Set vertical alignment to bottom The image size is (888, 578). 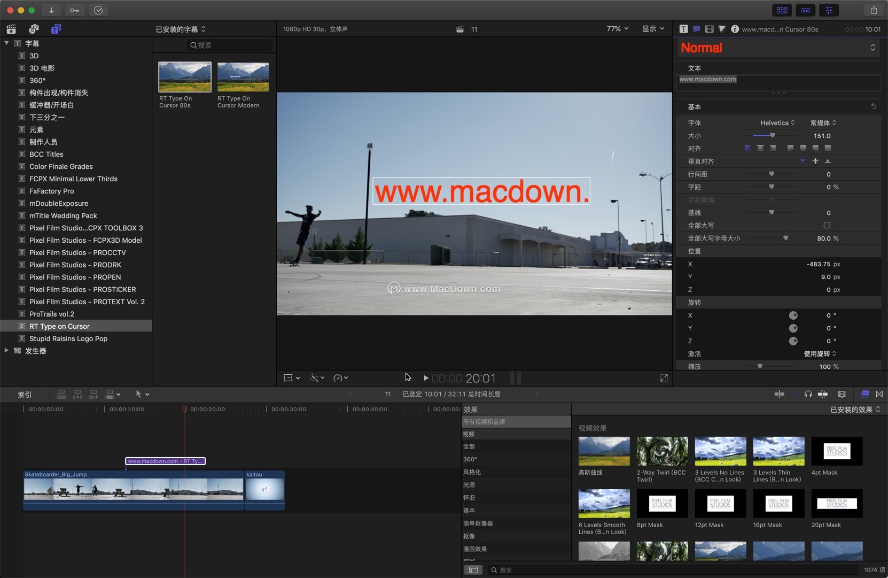pyautogui.click(x=828, y=161)
